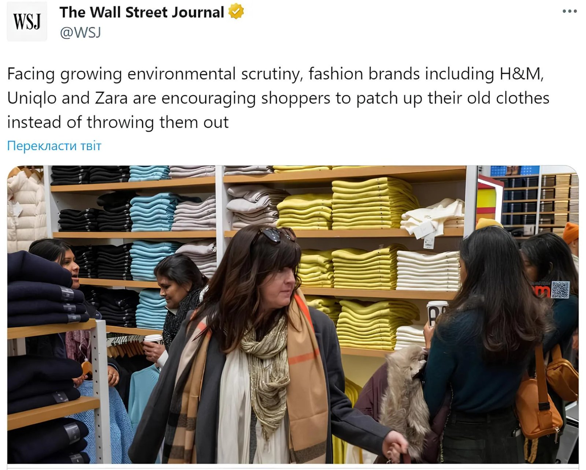Open The Wall Street Journal display name
Image resolution: width=586 pixels, height=470 pixels.
coord(142,12)
